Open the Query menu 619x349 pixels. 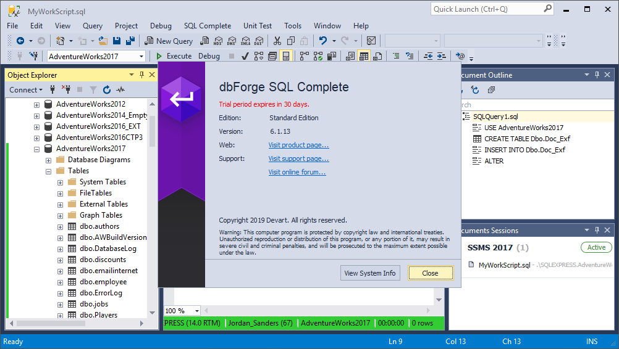pos(93,26)
